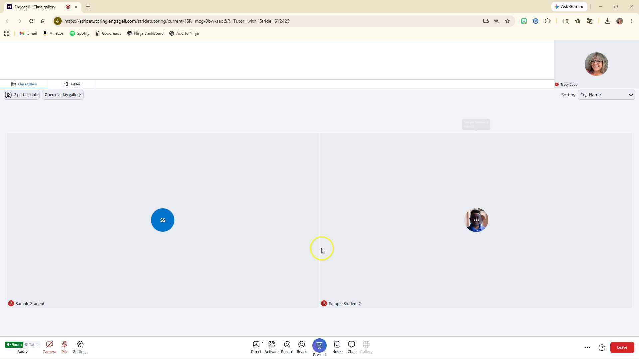Leave the classroom session
Viewport: 639px width, 359px height.
click(622, 347)
